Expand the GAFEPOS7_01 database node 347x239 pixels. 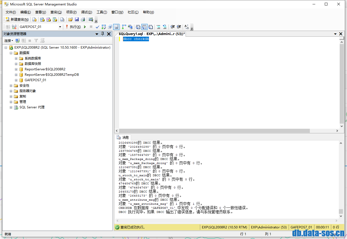(16, 80)
